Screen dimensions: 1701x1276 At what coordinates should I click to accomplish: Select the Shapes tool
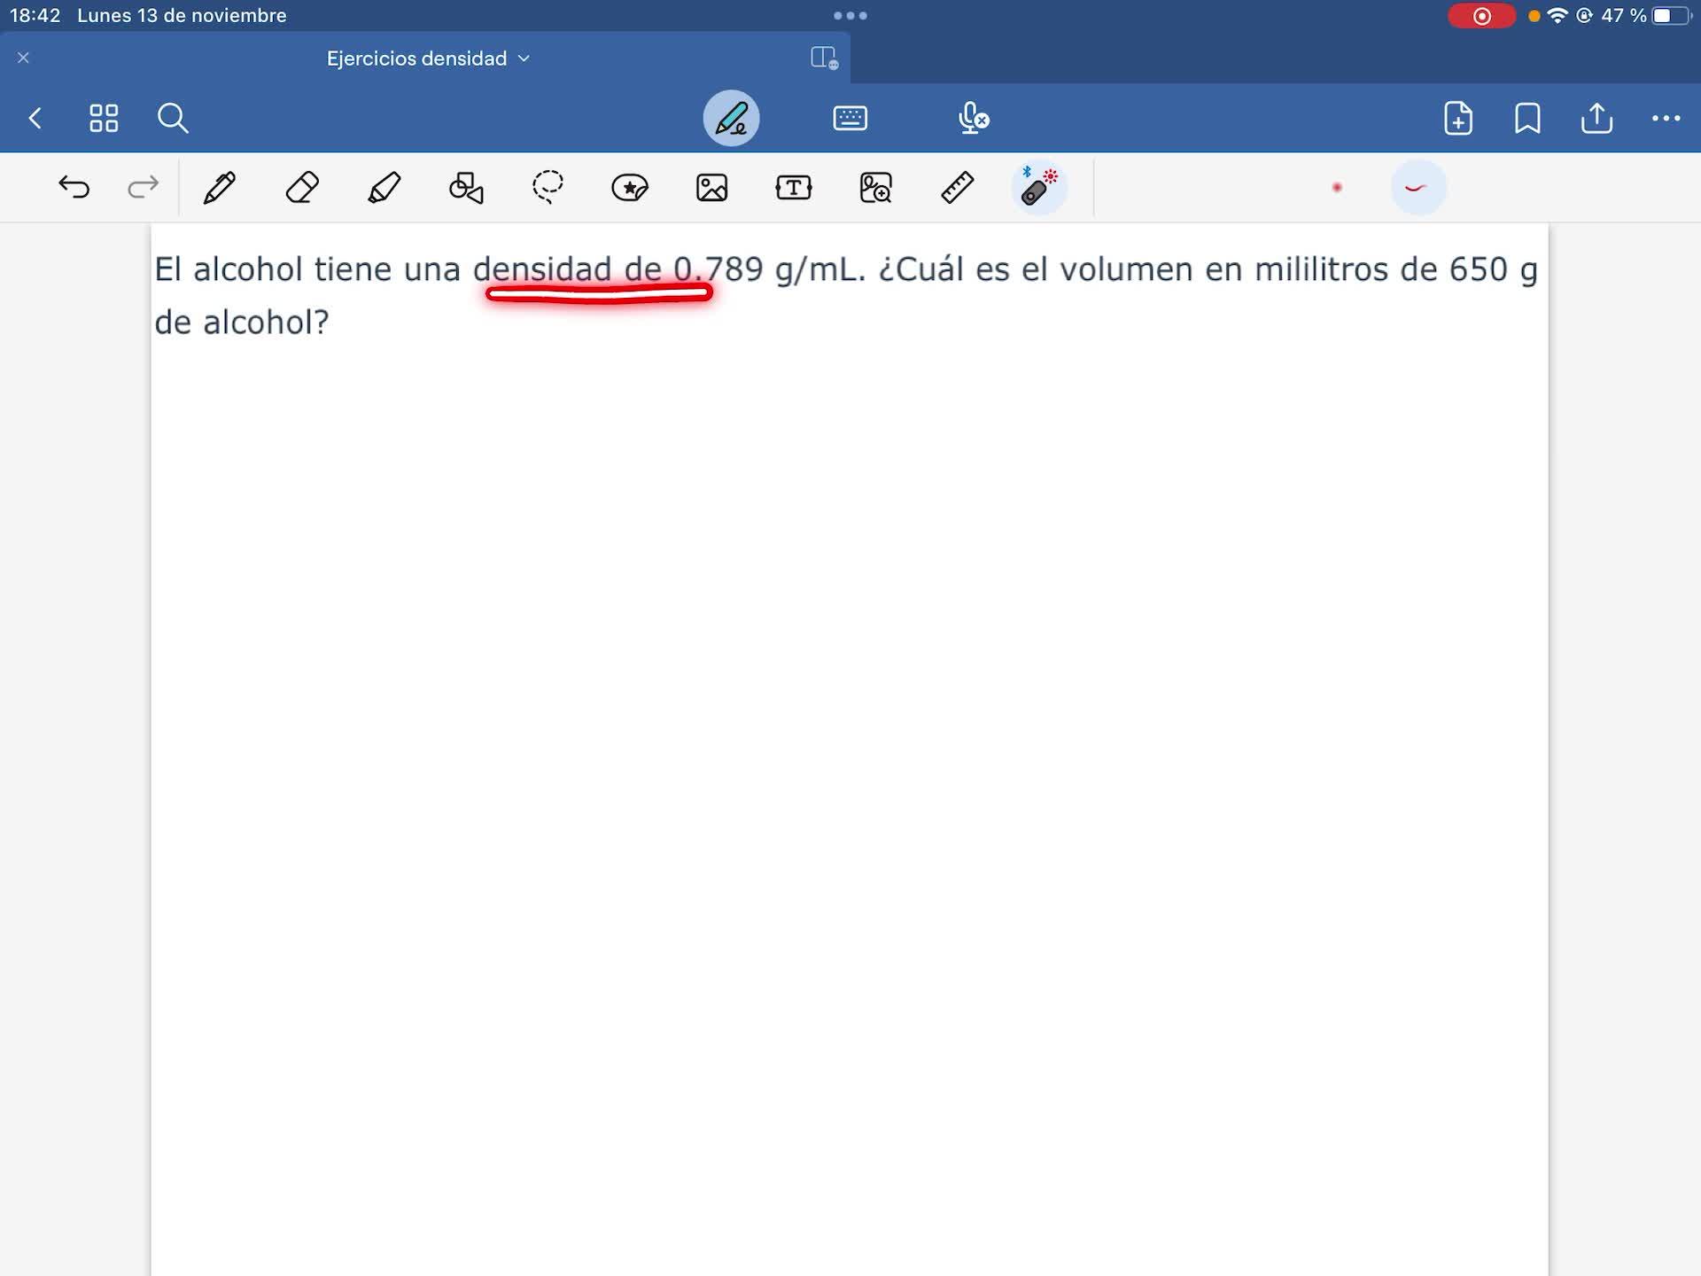click(466, 188)
